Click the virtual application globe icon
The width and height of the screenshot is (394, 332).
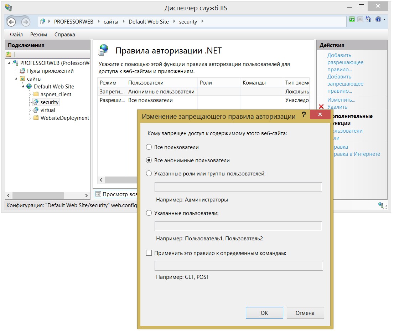point(36,110)
